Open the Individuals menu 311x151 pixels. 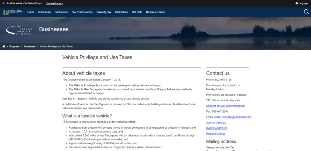click(44, 12)
